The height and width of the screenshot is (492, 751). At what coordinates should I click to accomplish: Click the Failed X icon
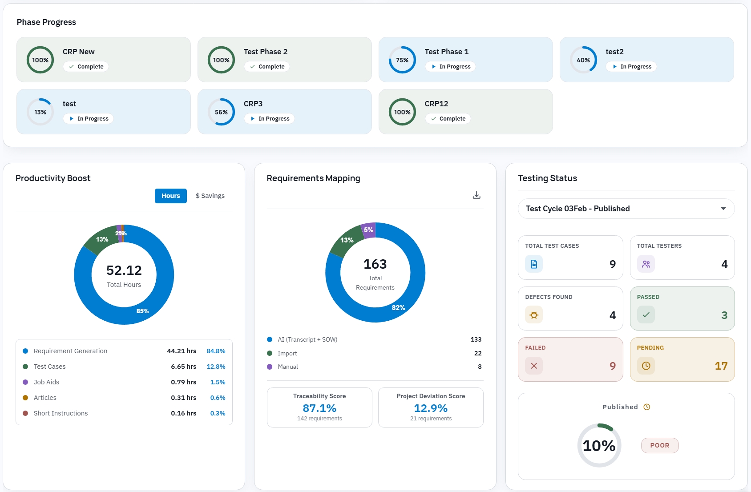534,366
